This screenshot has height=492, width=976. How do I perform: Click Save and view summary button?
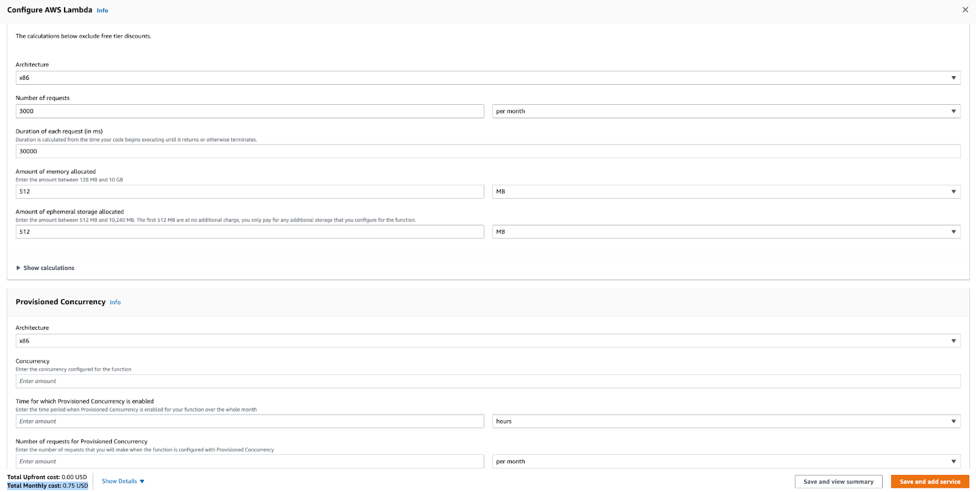tap(838, 482)
